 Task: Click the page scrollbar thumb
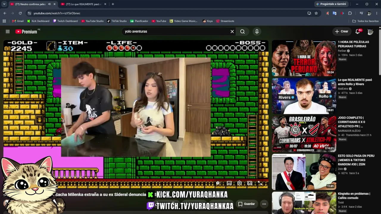coord(380,52)
